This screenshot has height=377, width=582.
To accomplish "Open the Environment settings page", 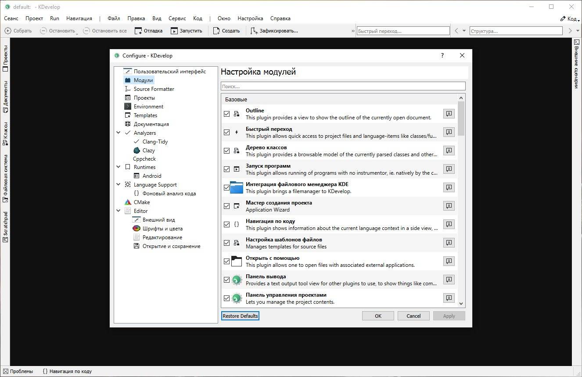I will tap(144, 107).
